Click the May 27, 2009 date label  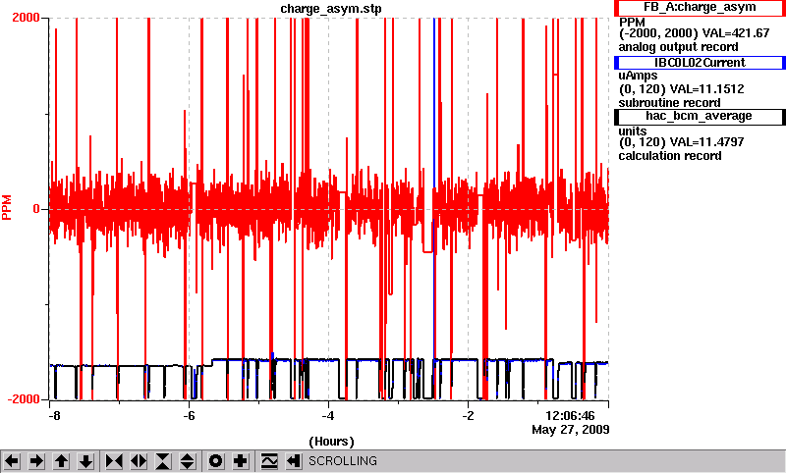571,430
